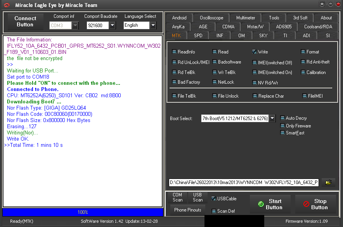Check the NV Rd/Wr option
Image resolution: width=343 pixels, height=227 pixels.
tap(255, 83)
